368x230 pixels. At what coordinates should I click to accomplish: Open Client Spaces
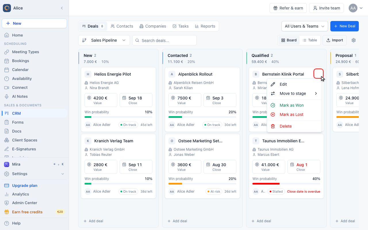[x=34, y=140]
